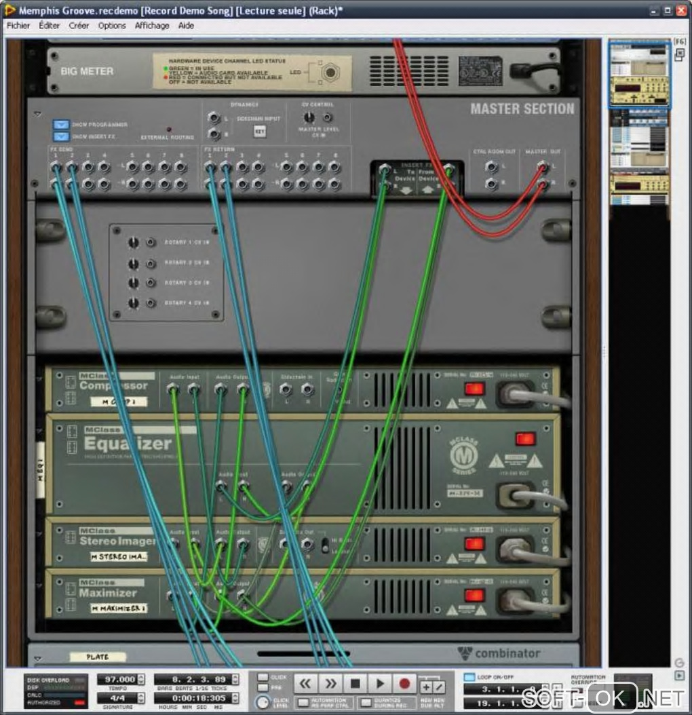Open the Aide menu
The image size is (692, 715).
(186, 26)
